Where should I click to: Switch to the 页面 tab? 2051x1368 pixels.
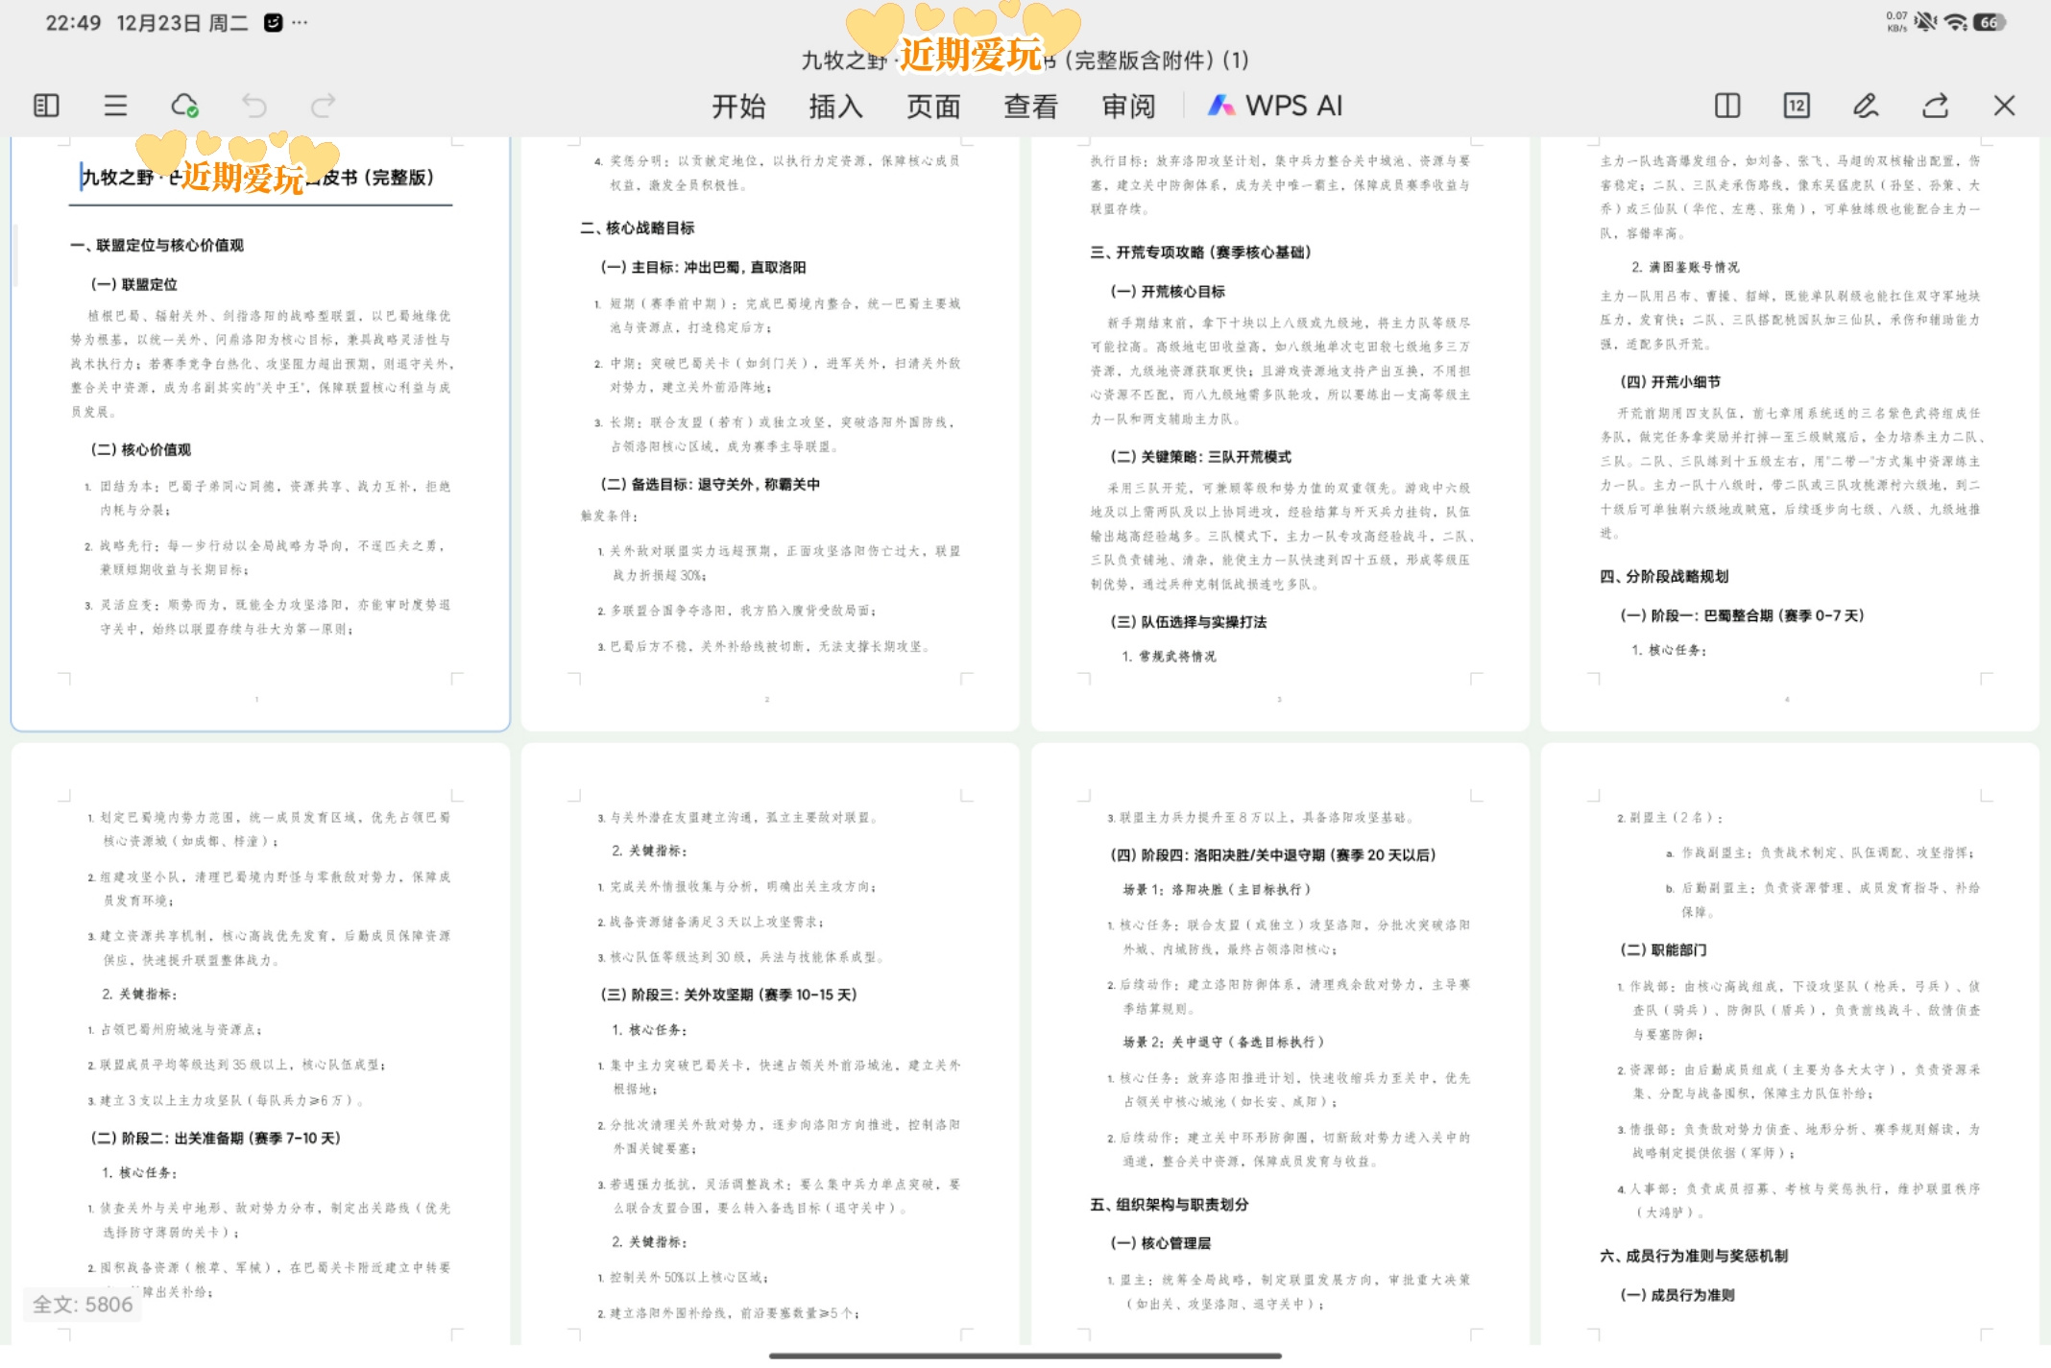[933, 106]
